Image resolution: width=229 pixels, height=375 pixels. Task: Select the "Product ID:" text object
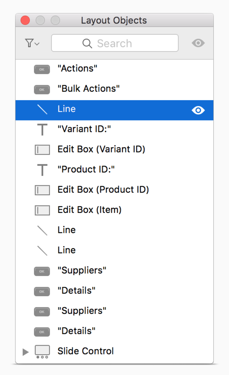pyautogui.click(x=115, y=170)
